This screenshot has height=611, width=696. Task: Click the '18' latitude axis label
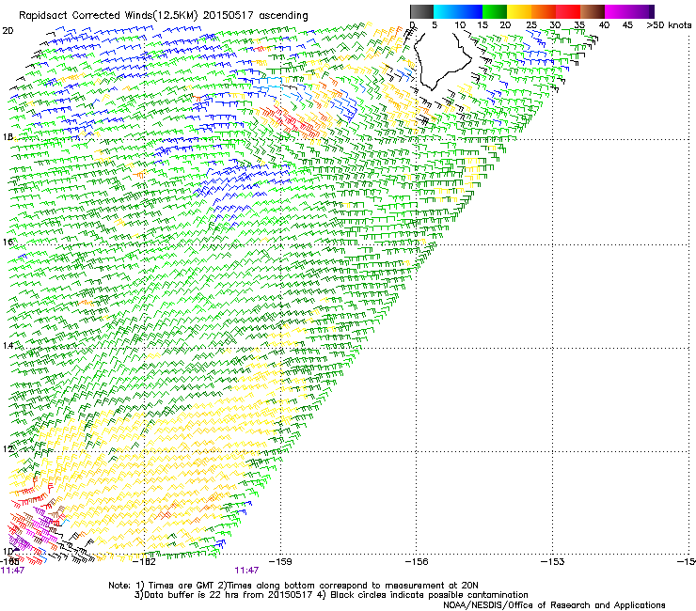(8, 136)
